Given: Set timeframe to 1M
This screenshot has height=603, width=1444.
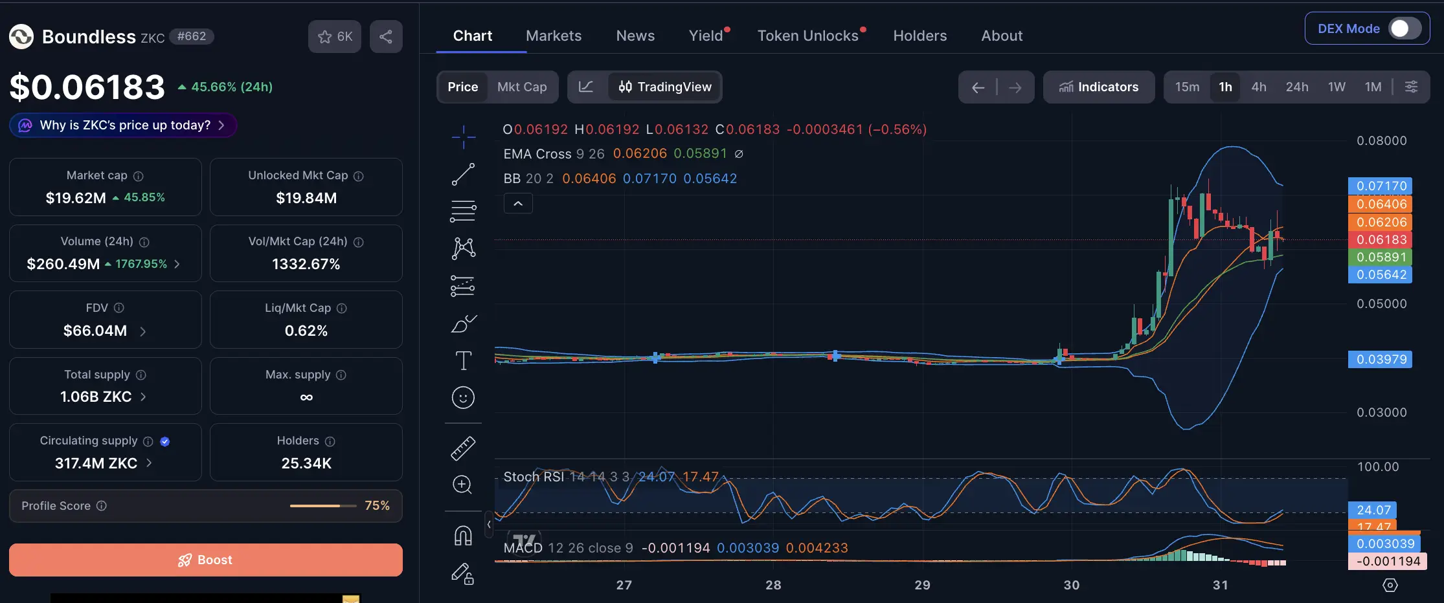Looking at the screenshot, I should (x=1373, y=87).
